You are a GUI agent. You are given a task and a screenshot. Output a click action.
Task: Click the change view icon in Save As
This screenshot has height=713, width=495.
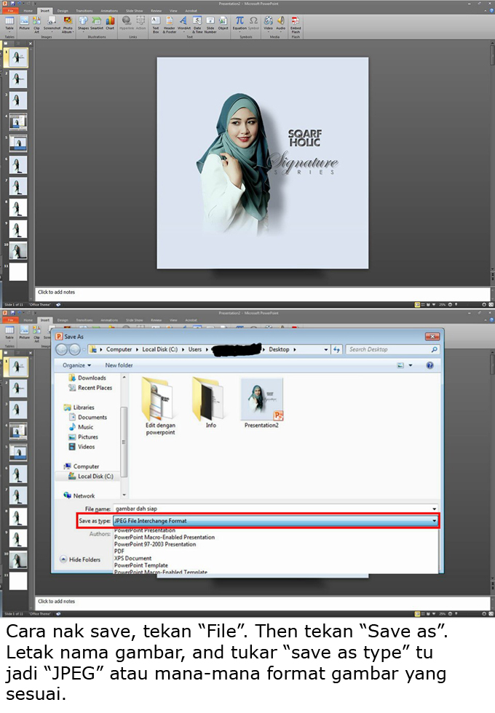(x=400, y=365)
